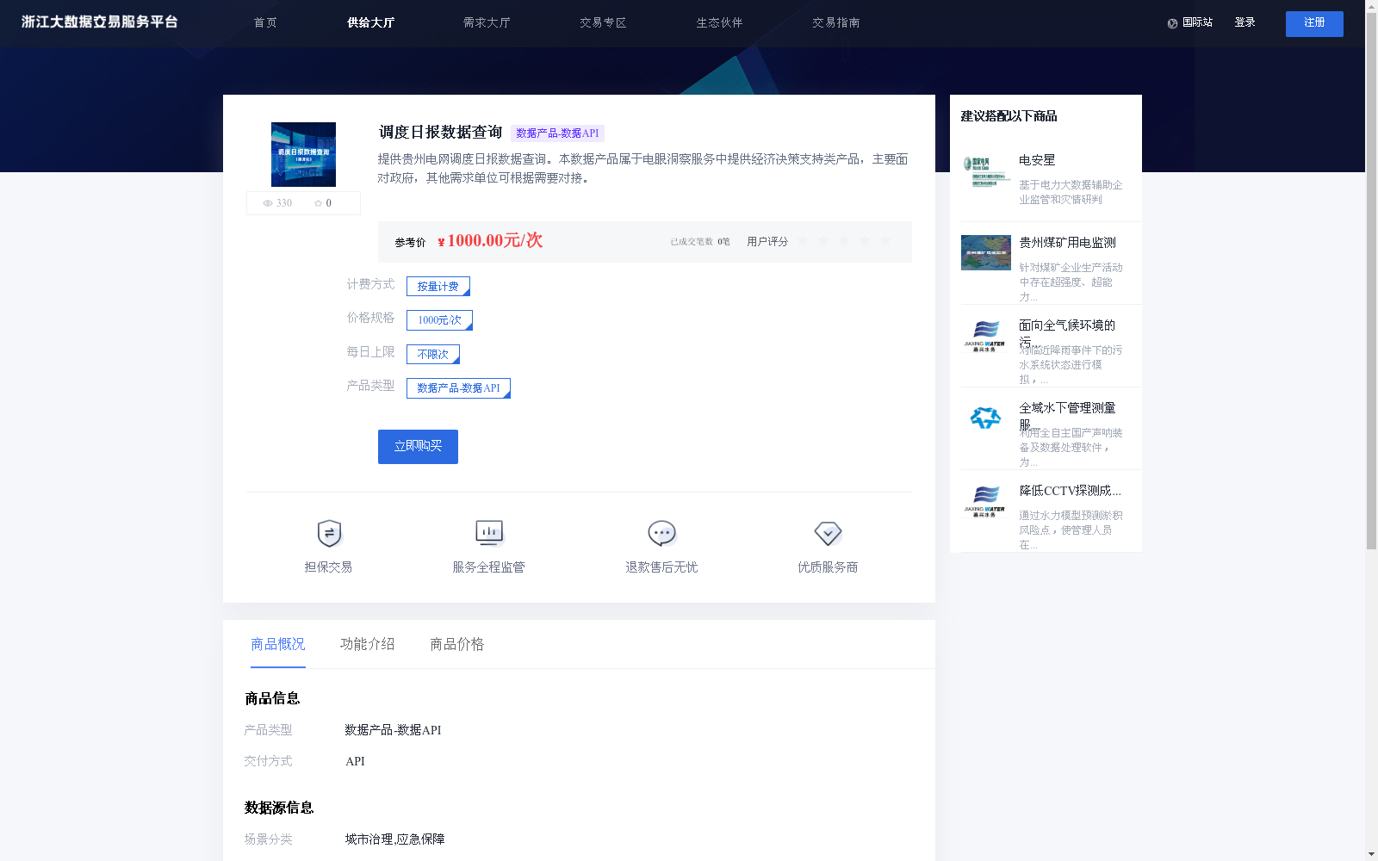
Task: Open the 贵州煤矿用电监测 product title
Action: click(x=1067, y=243)
